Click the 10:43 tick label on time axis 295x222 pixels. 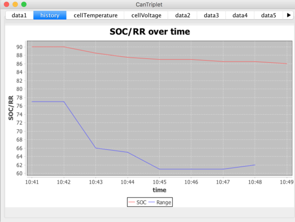click(96, 182)
